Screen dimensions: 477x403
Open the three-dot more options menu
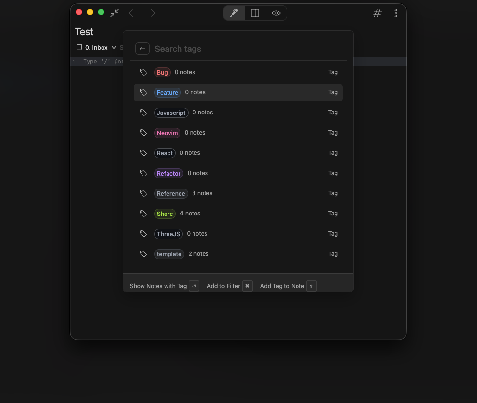[x=396, y=13]
